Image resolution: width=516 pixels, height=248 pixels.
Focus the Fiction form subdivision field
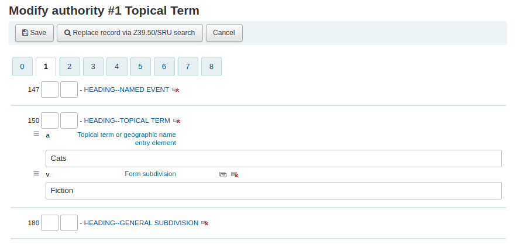273,191
